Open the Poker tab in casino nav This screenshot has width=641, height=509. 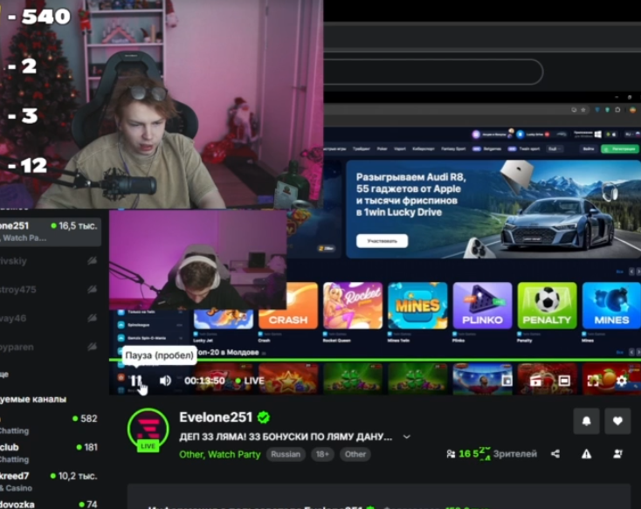click(382, 148)
